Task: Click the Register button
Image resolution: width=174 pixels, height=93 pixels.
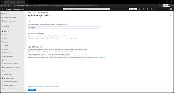Action: (x=32, y=90)
